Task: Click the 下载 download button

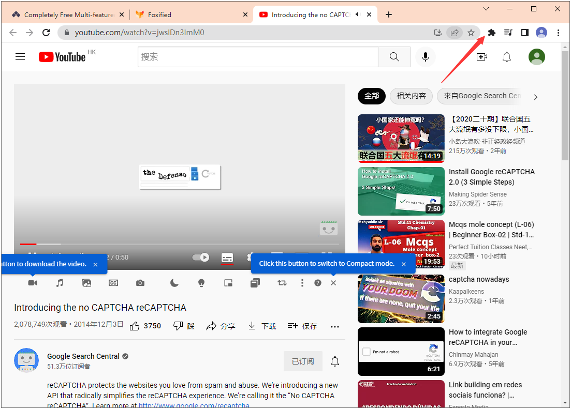Action: [x=262, y=326]
